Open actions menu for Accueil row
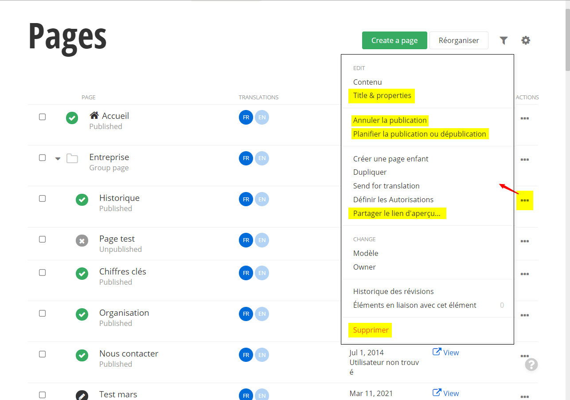 click(x=525, y=118)
